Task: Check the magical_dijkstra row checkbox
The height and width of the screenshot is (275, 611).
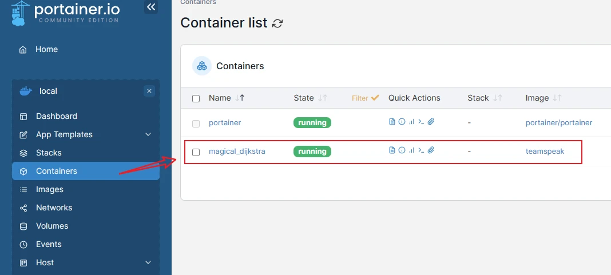Action: 196,152
